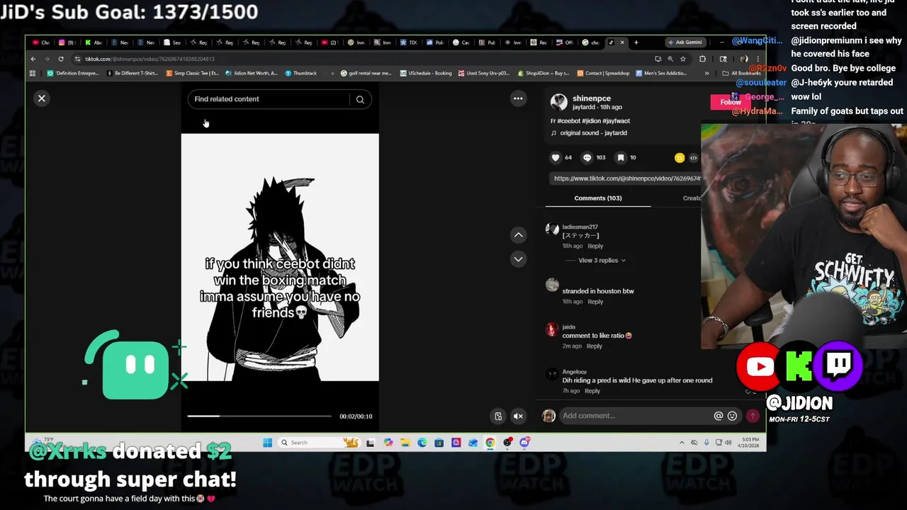Open the bookmarks apps grid icon
This screenshot has width=907, height=510.
tap(33, 74)
